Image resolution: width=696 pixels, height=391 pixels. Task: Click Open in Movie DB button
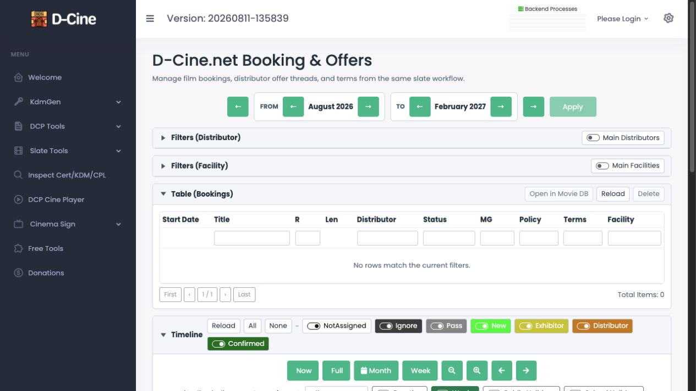click(x=559, y=194)
